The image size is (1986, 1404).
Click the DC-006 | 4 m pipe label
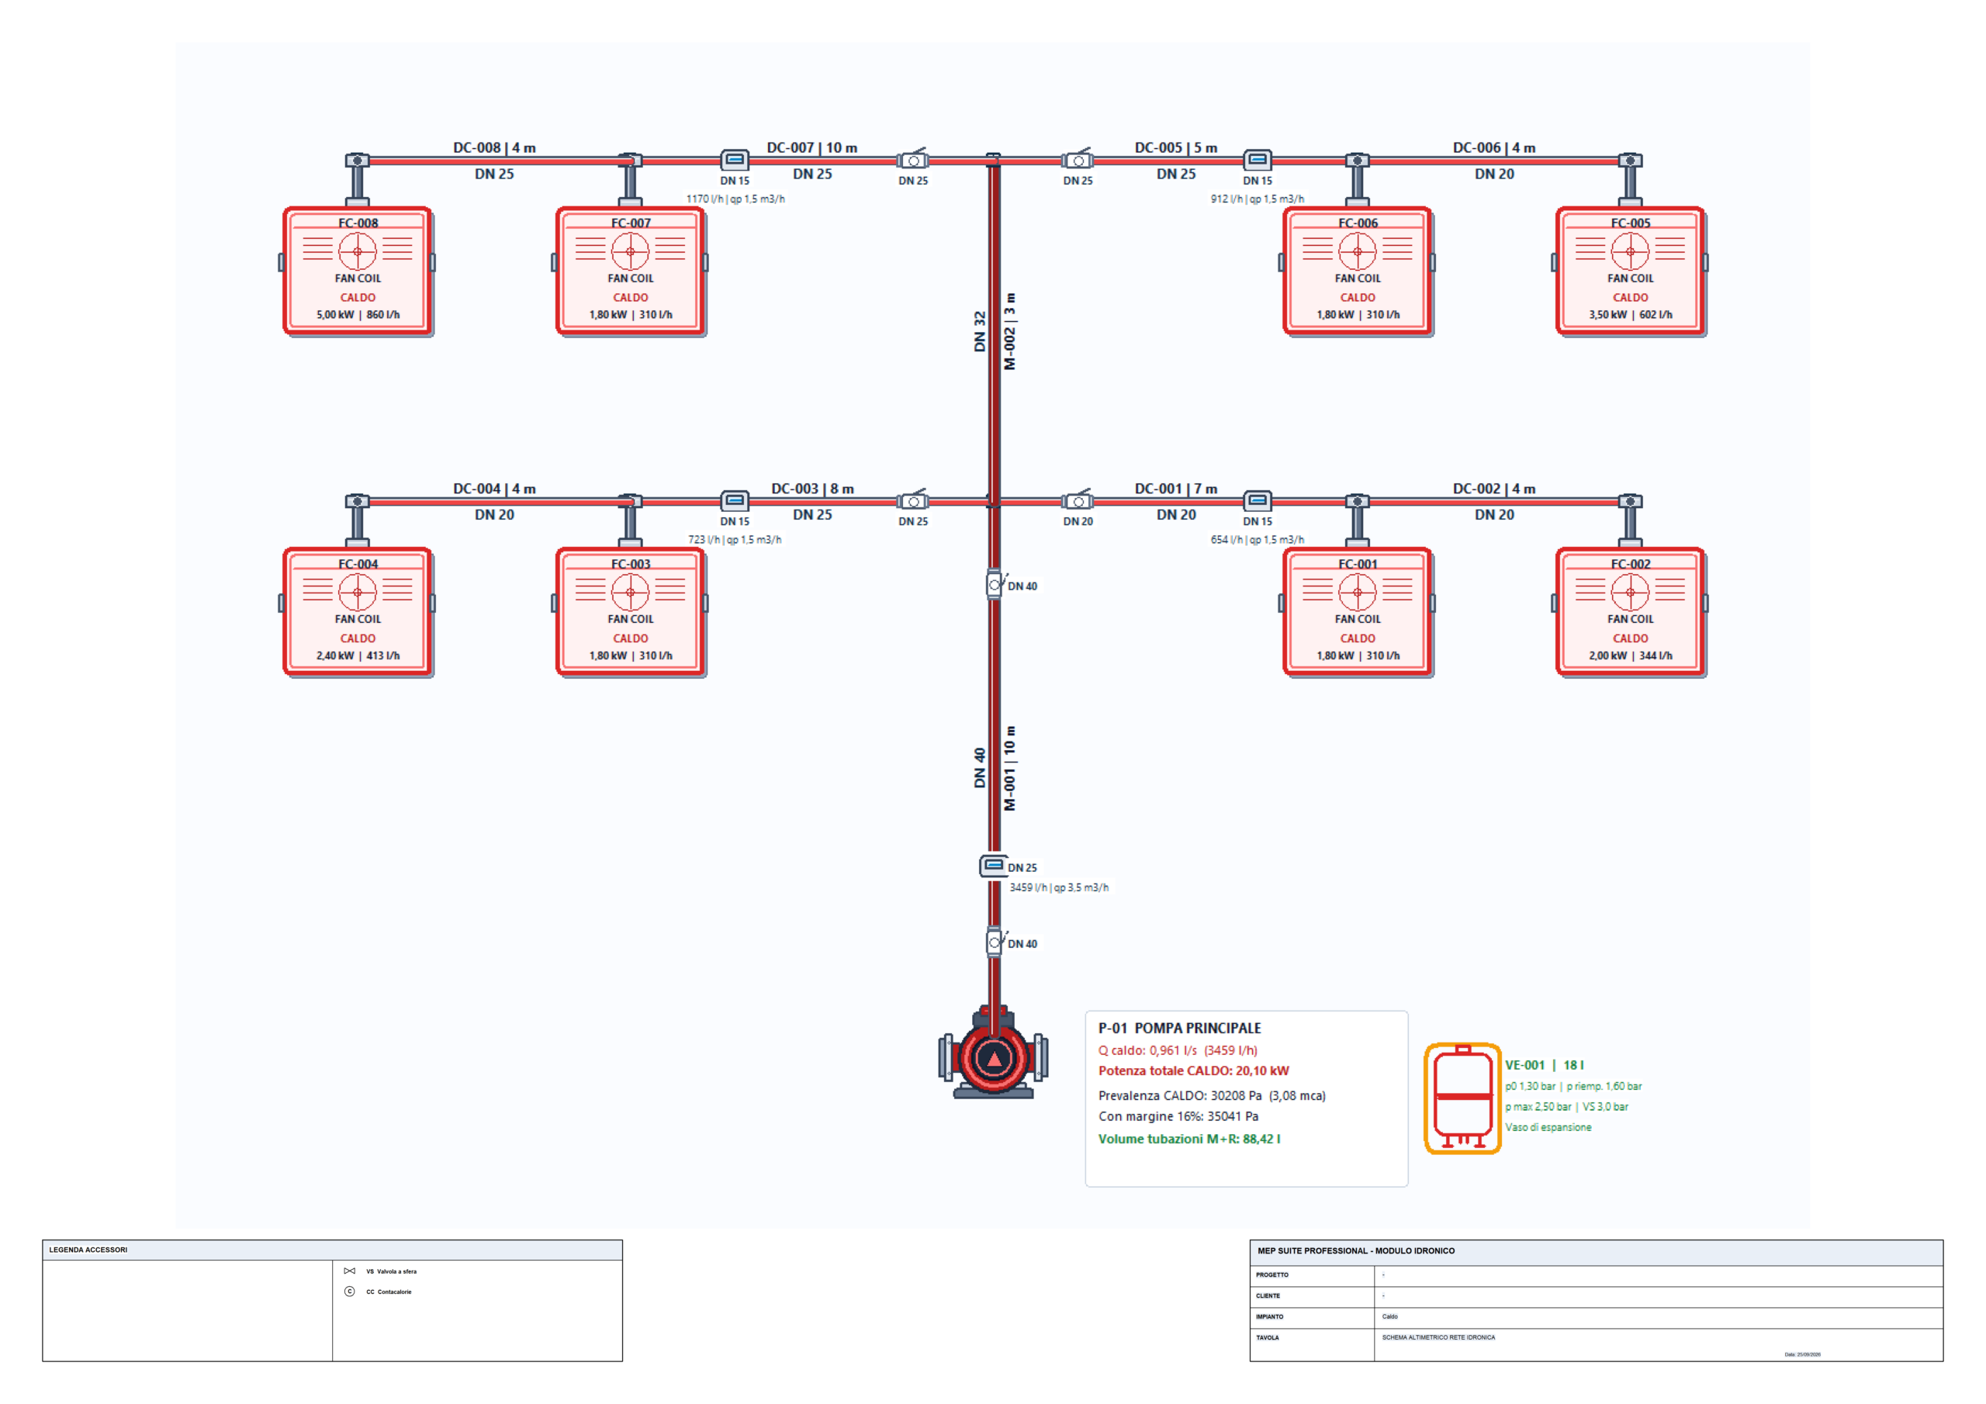pyautogui.click(x=1494, y=148)
